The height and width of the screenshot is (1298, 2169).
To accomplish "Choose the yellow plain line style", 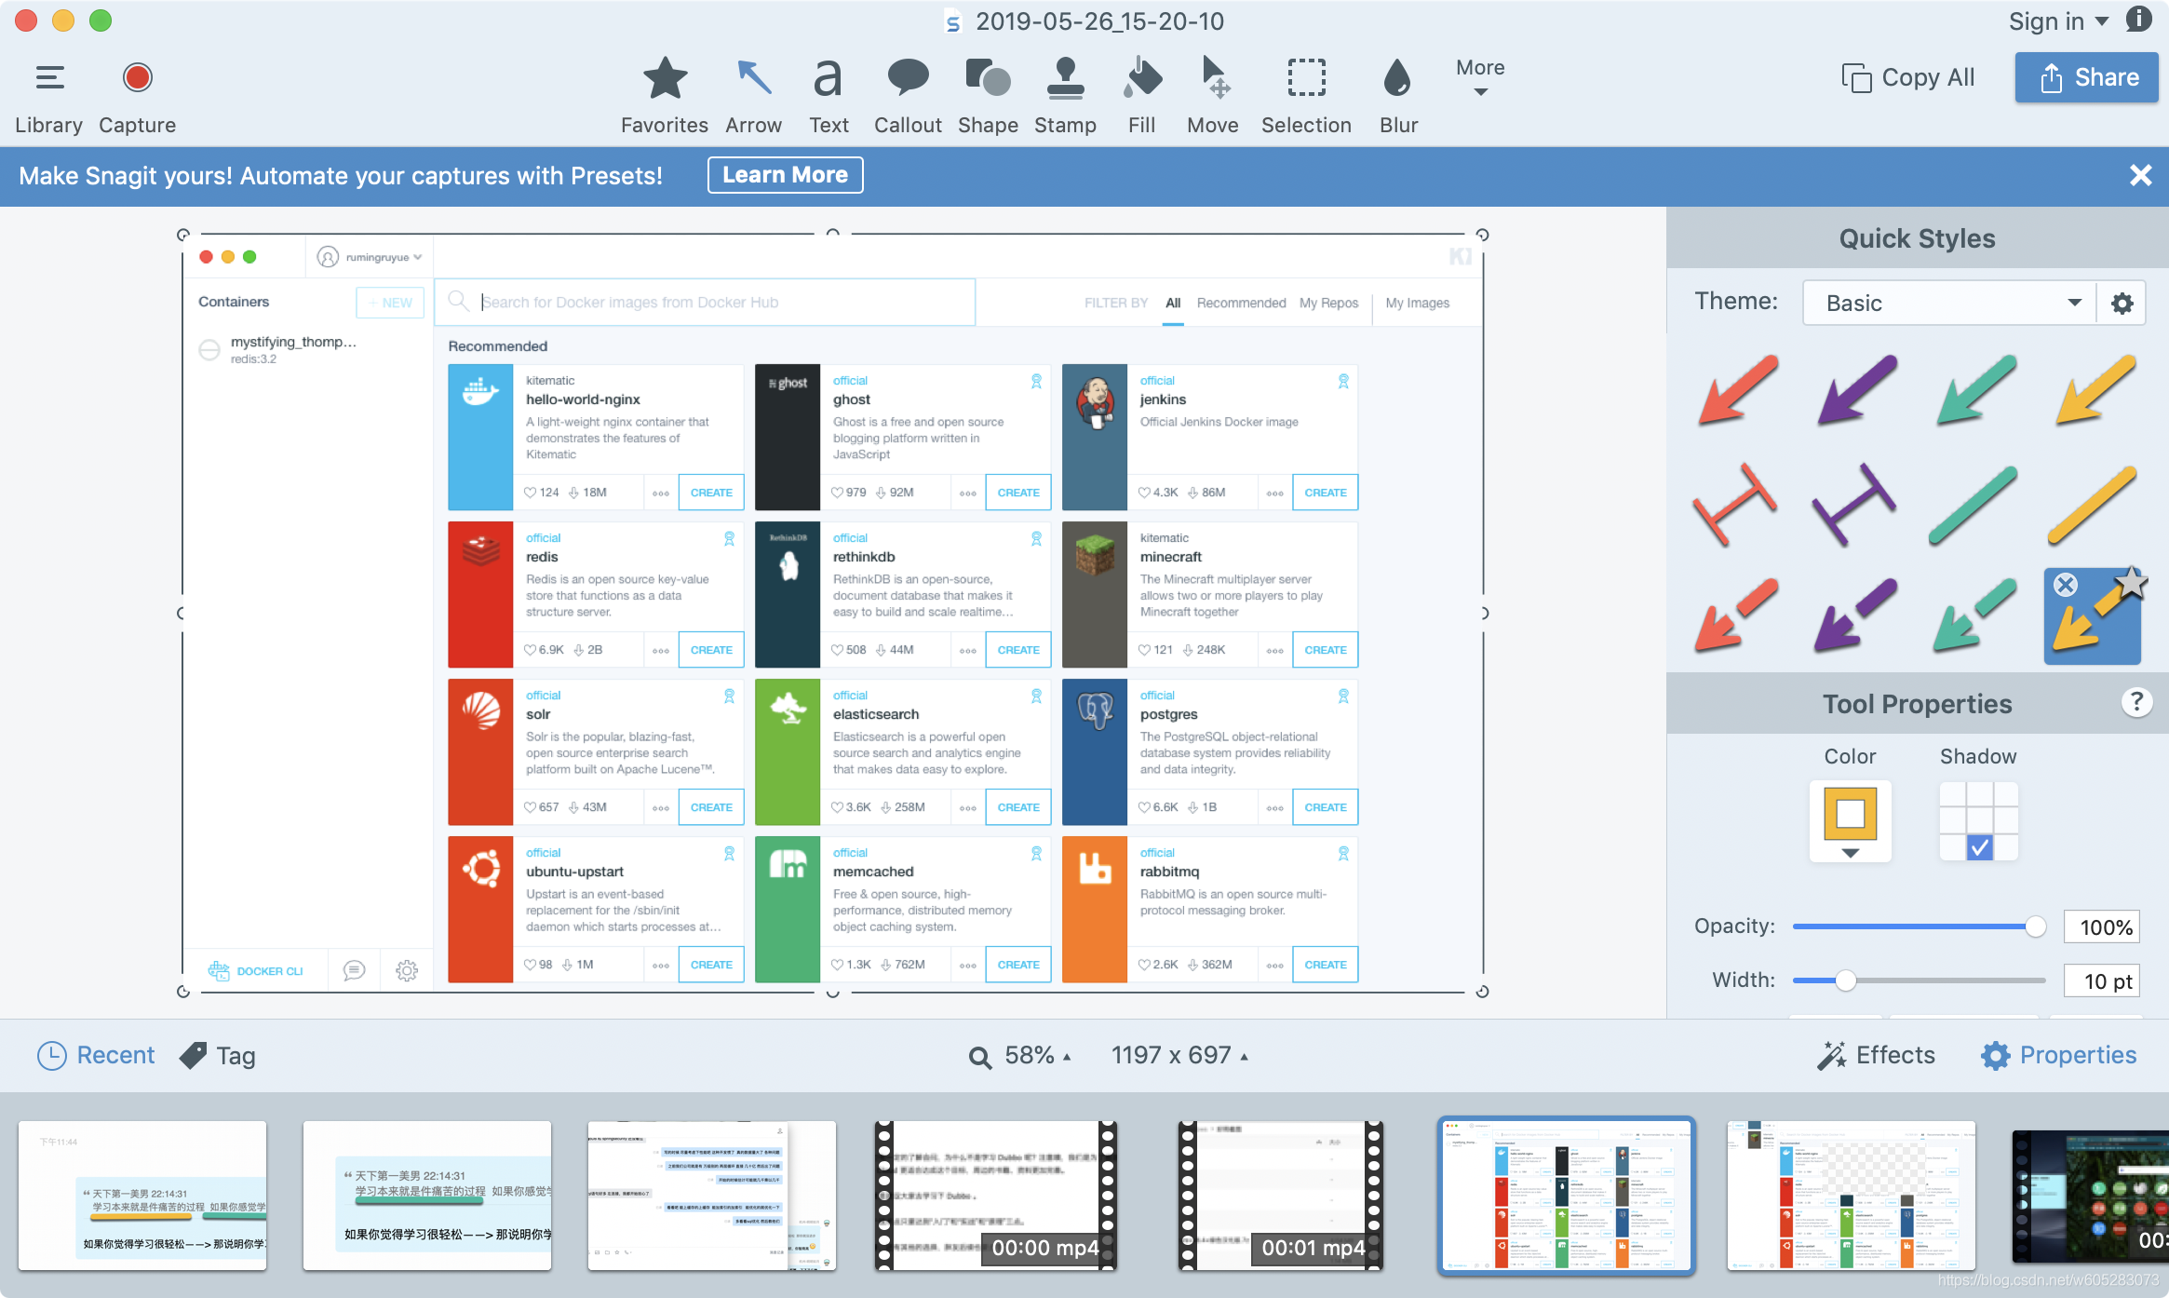I will click(2095, 504).
